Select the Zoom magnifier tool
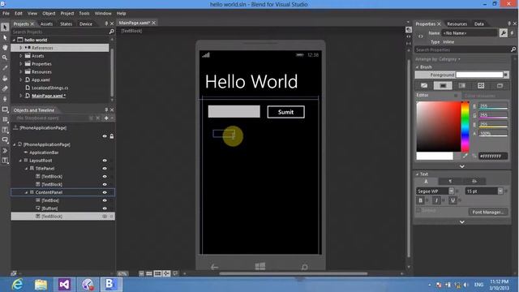Screen dimensions: 519x292 [x=5, y=58]
